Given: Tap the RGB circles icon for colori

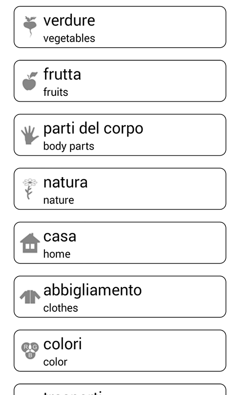Looking at the screenshot, I should [30, 350].
